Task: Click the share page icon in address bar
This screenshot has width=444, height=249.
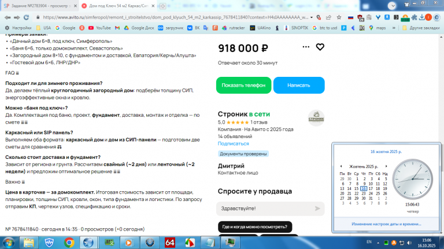Action: (328, 17)
